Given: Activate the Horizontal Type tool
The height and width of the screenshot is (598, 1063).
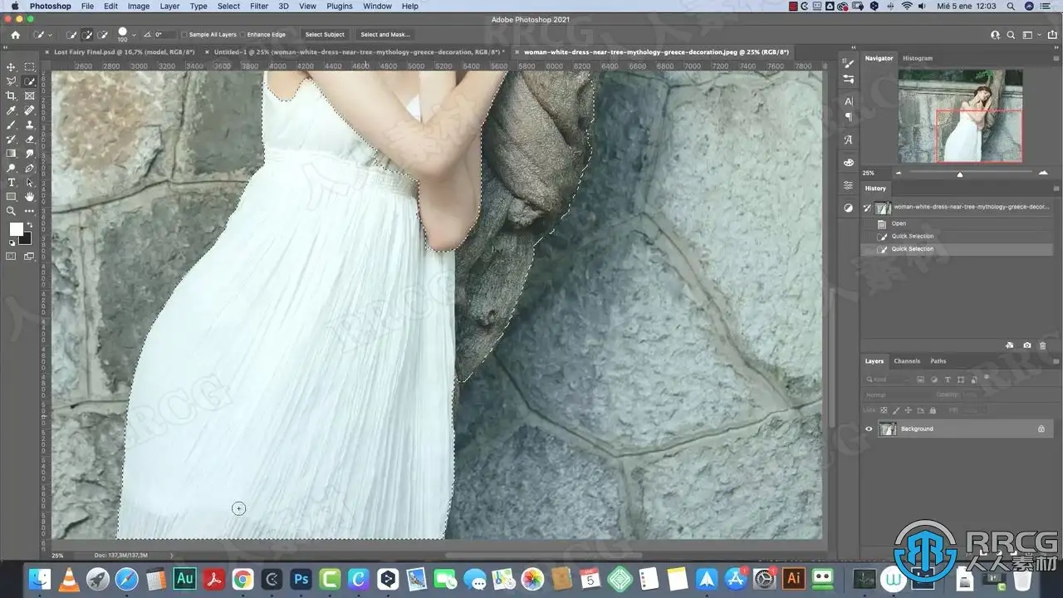Looking at the screenshot, I should click(11, 182).
